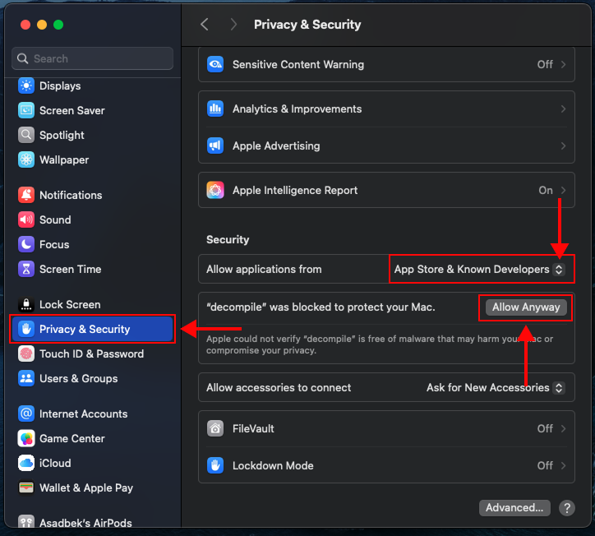Click the AirPods icon in sidebar

(26, 522)
